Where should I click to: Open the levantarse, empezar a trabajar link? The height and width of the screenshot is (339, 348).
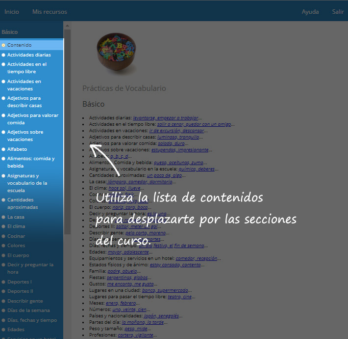pos(165,118)
